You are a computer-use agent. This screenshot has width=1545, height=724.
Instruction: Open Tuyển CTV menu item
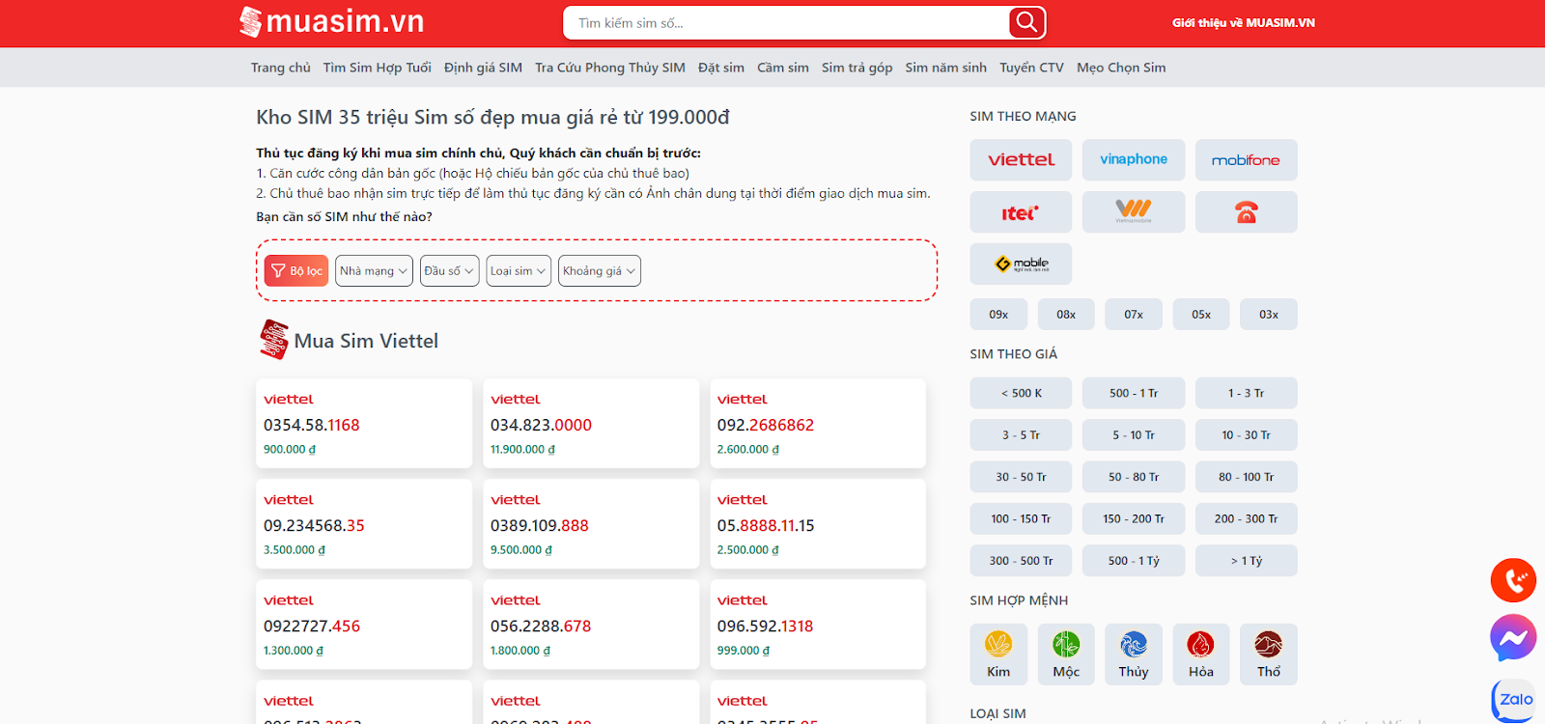click(1031, 68)
